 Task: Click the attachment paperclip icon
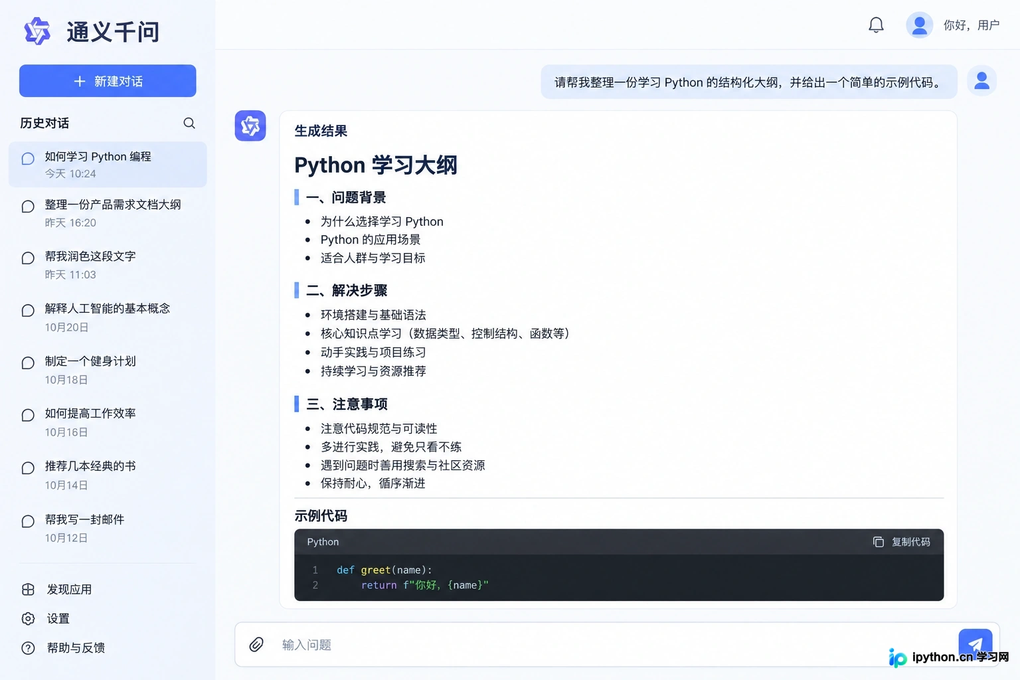[256, 644]
